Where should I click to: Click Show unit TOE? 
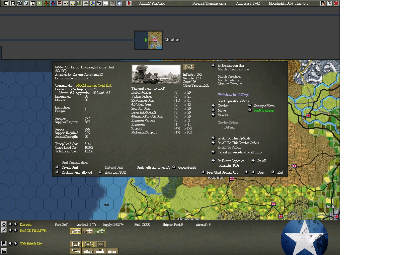point(101,172)
